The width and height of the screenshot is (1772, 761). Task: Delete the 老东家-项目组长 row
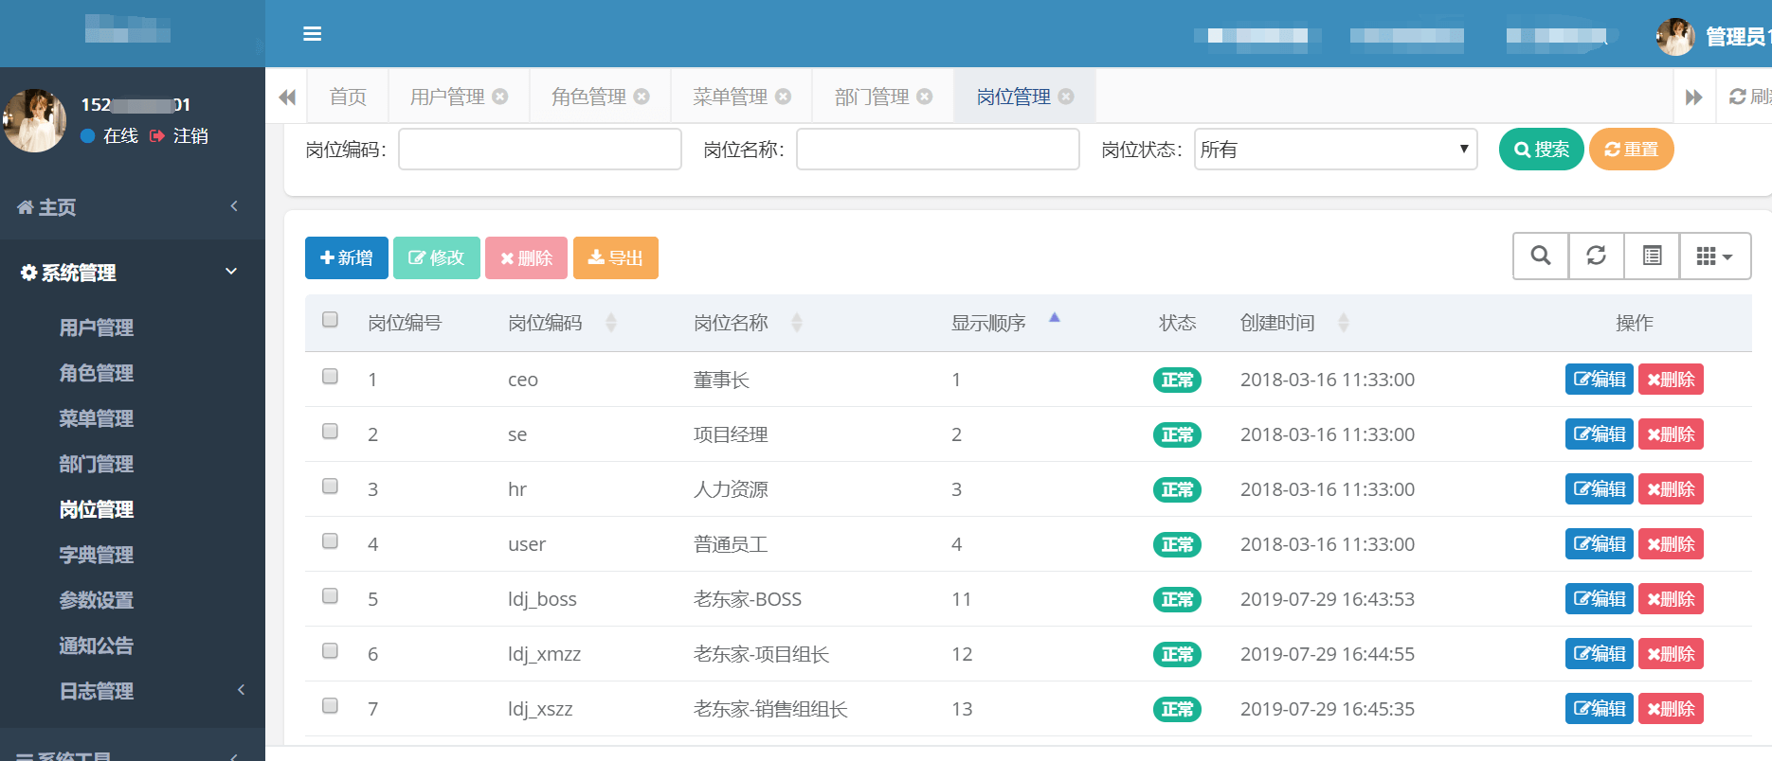pos(1671,654)
